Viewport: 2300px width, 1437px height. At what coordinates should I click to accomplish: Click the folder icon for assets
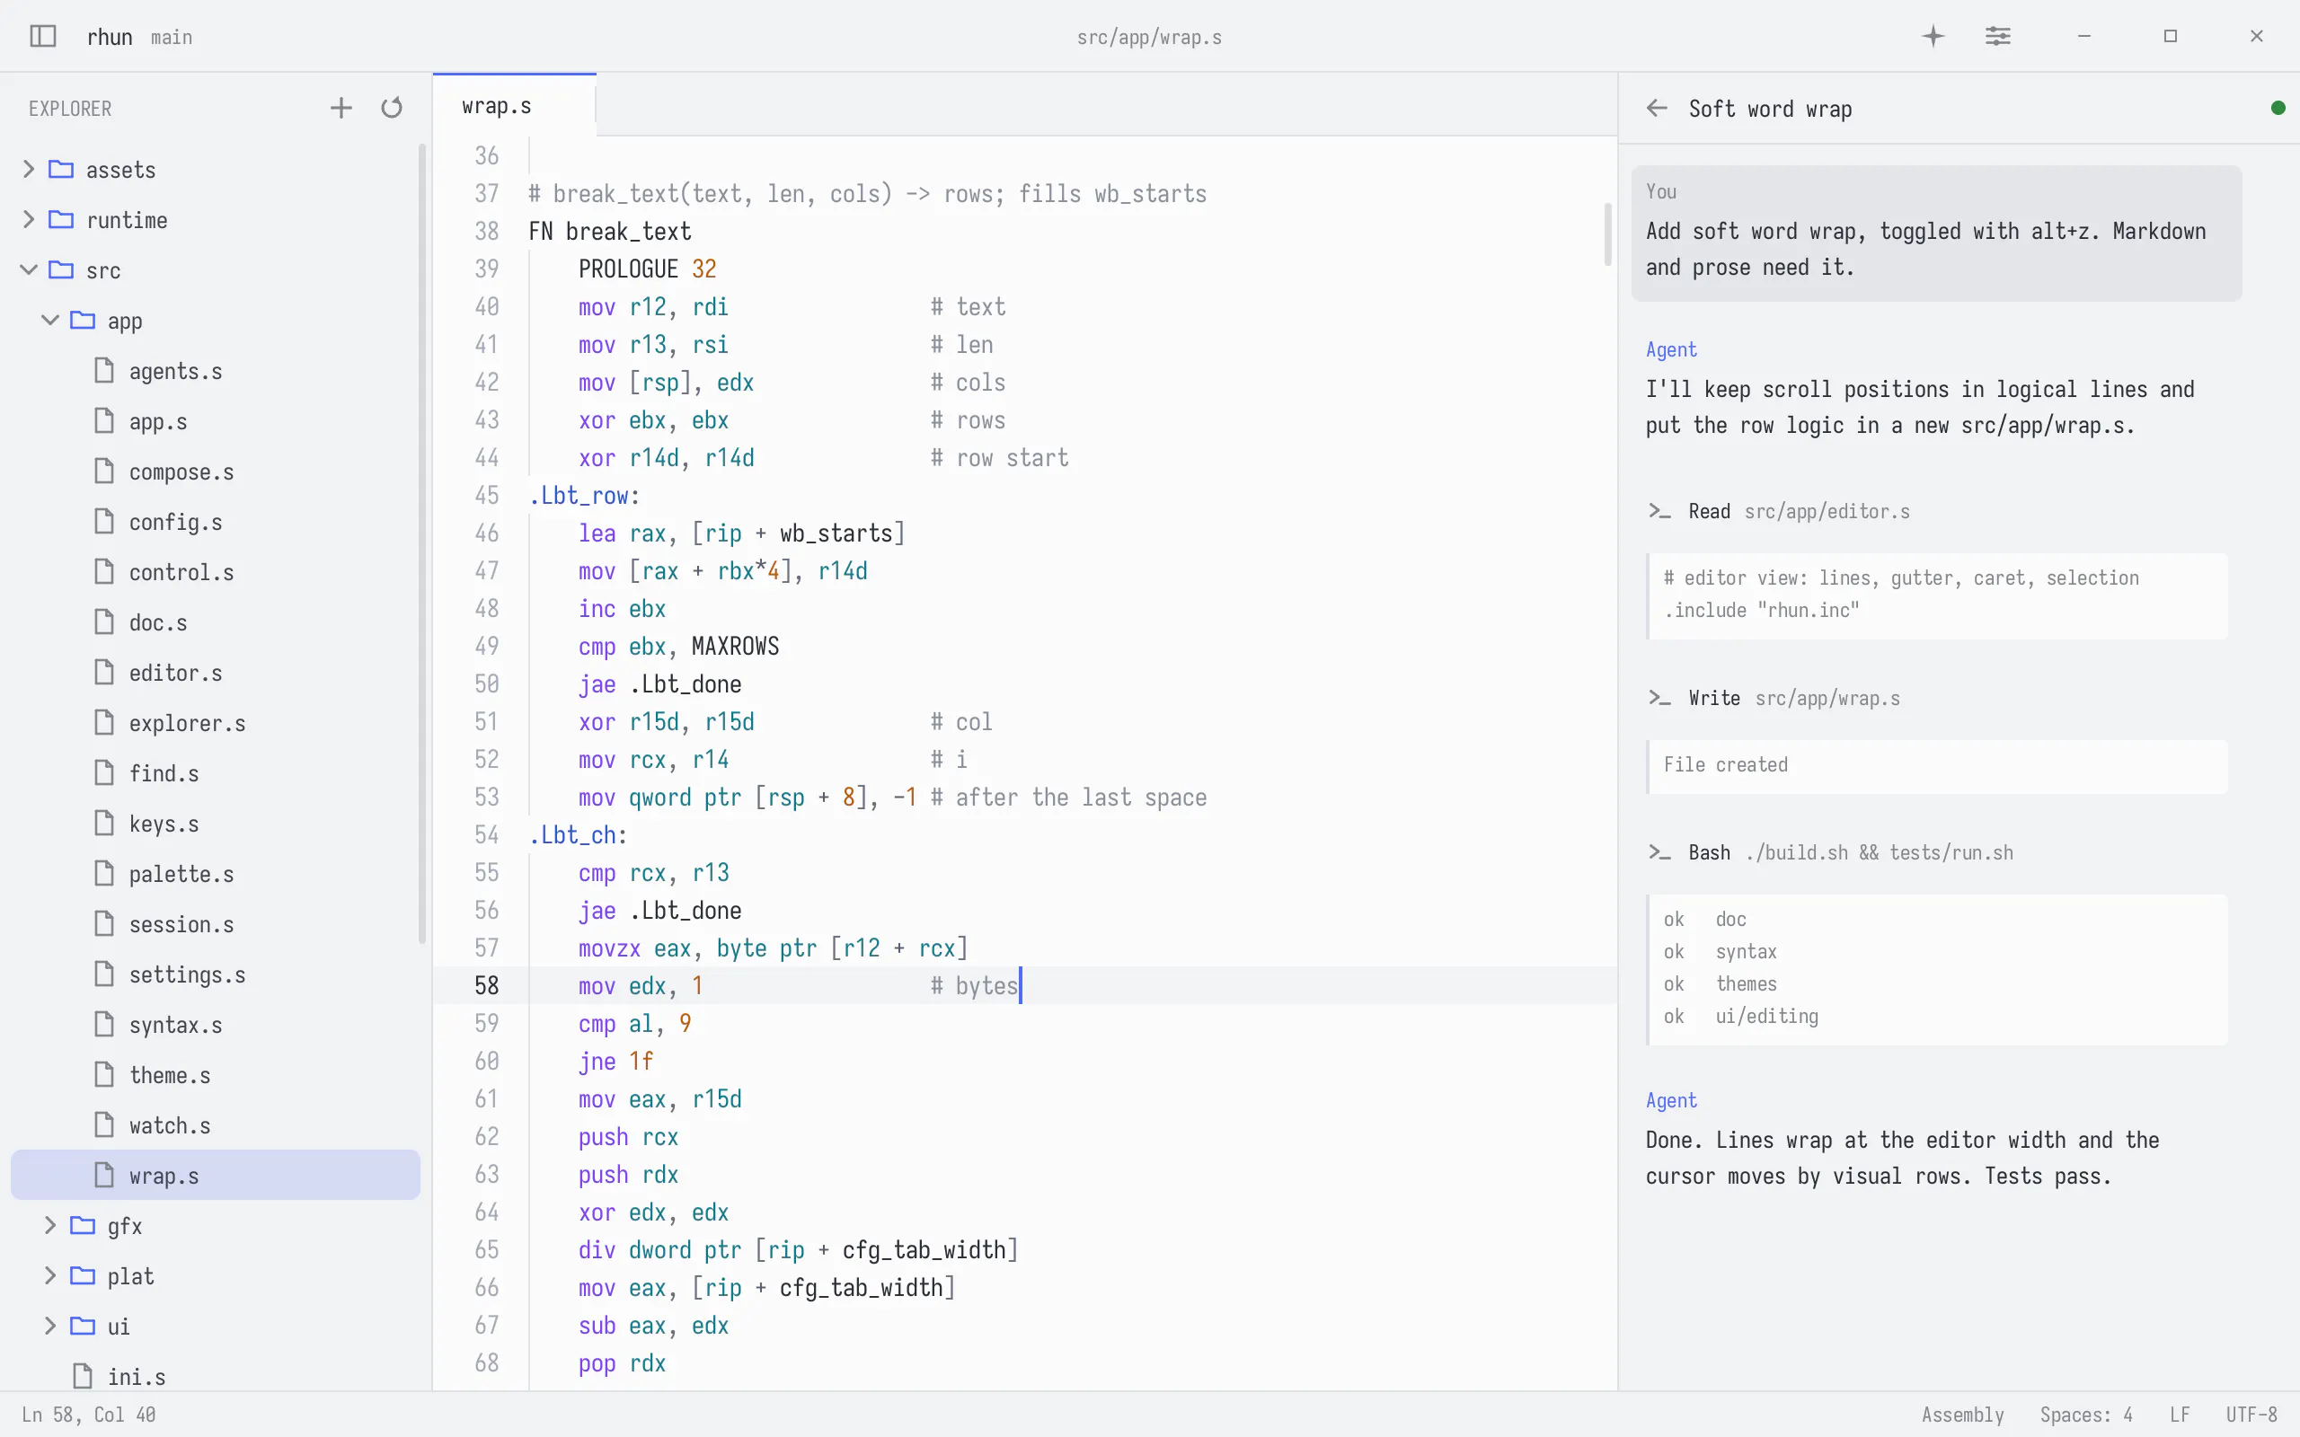(x=62, y=169)
